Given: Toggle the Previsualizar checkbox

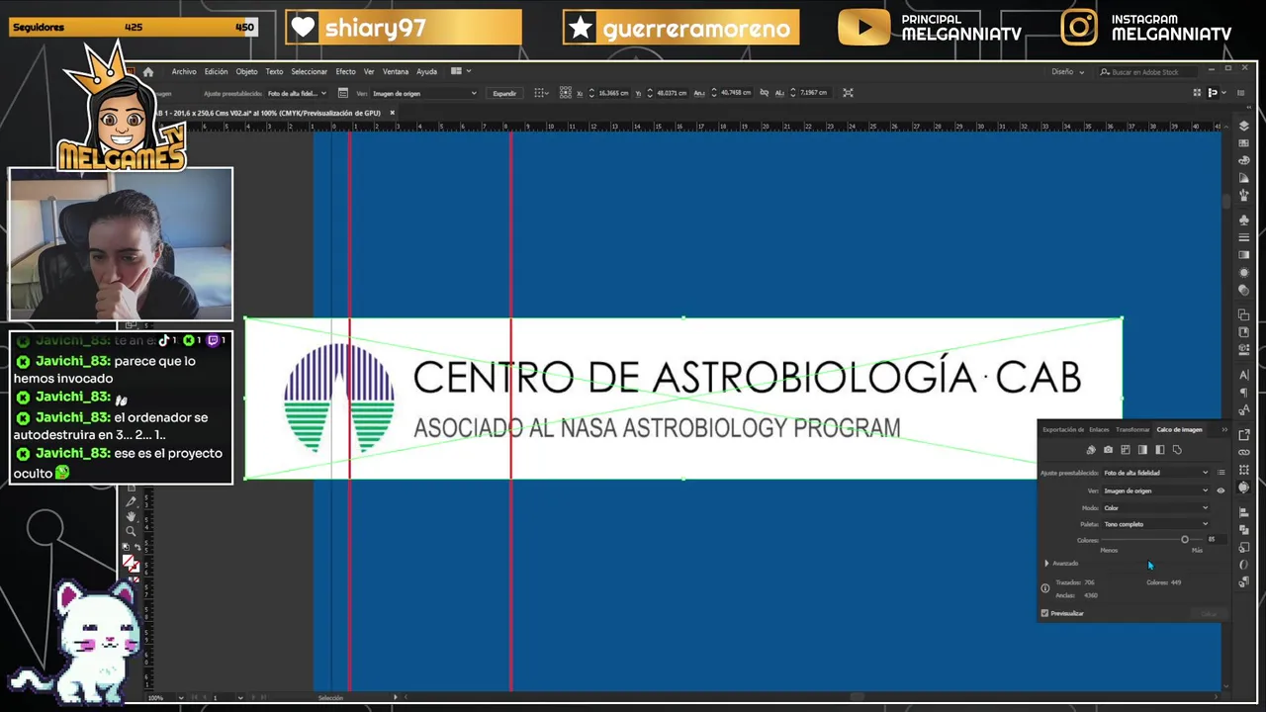Looking at the screenshot, I should [1044, 613].
